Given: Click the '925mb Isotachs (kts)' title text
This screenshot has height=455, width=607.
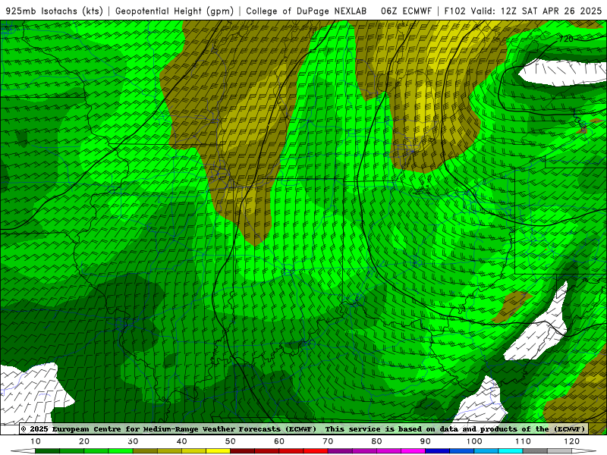Looking at the screenshot, I should (x=55, y=11).
